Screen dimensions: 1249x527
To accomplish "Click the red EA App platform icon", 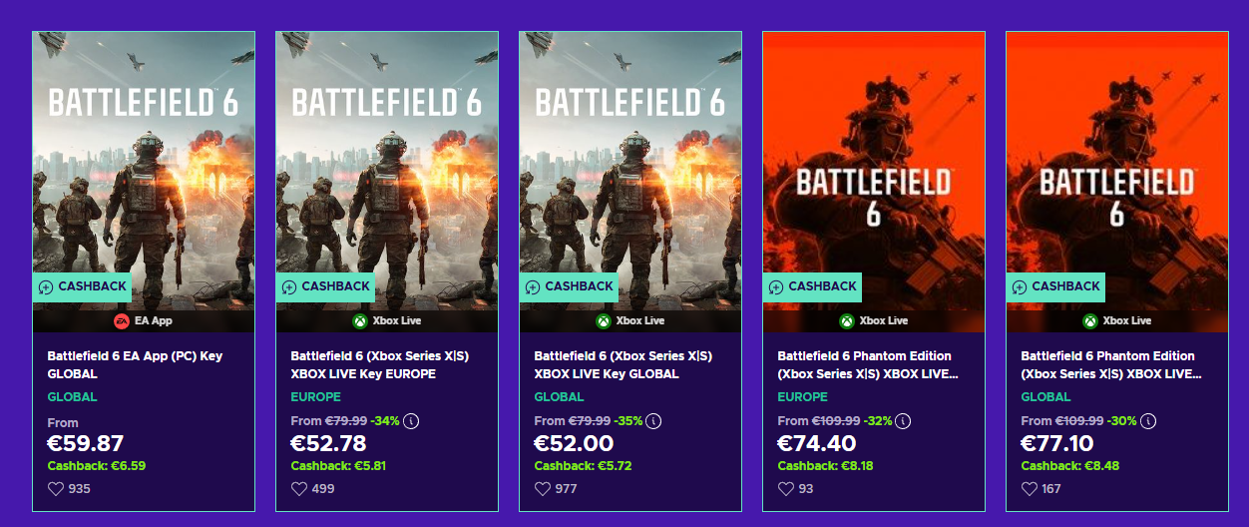I will tap(121, 321).
